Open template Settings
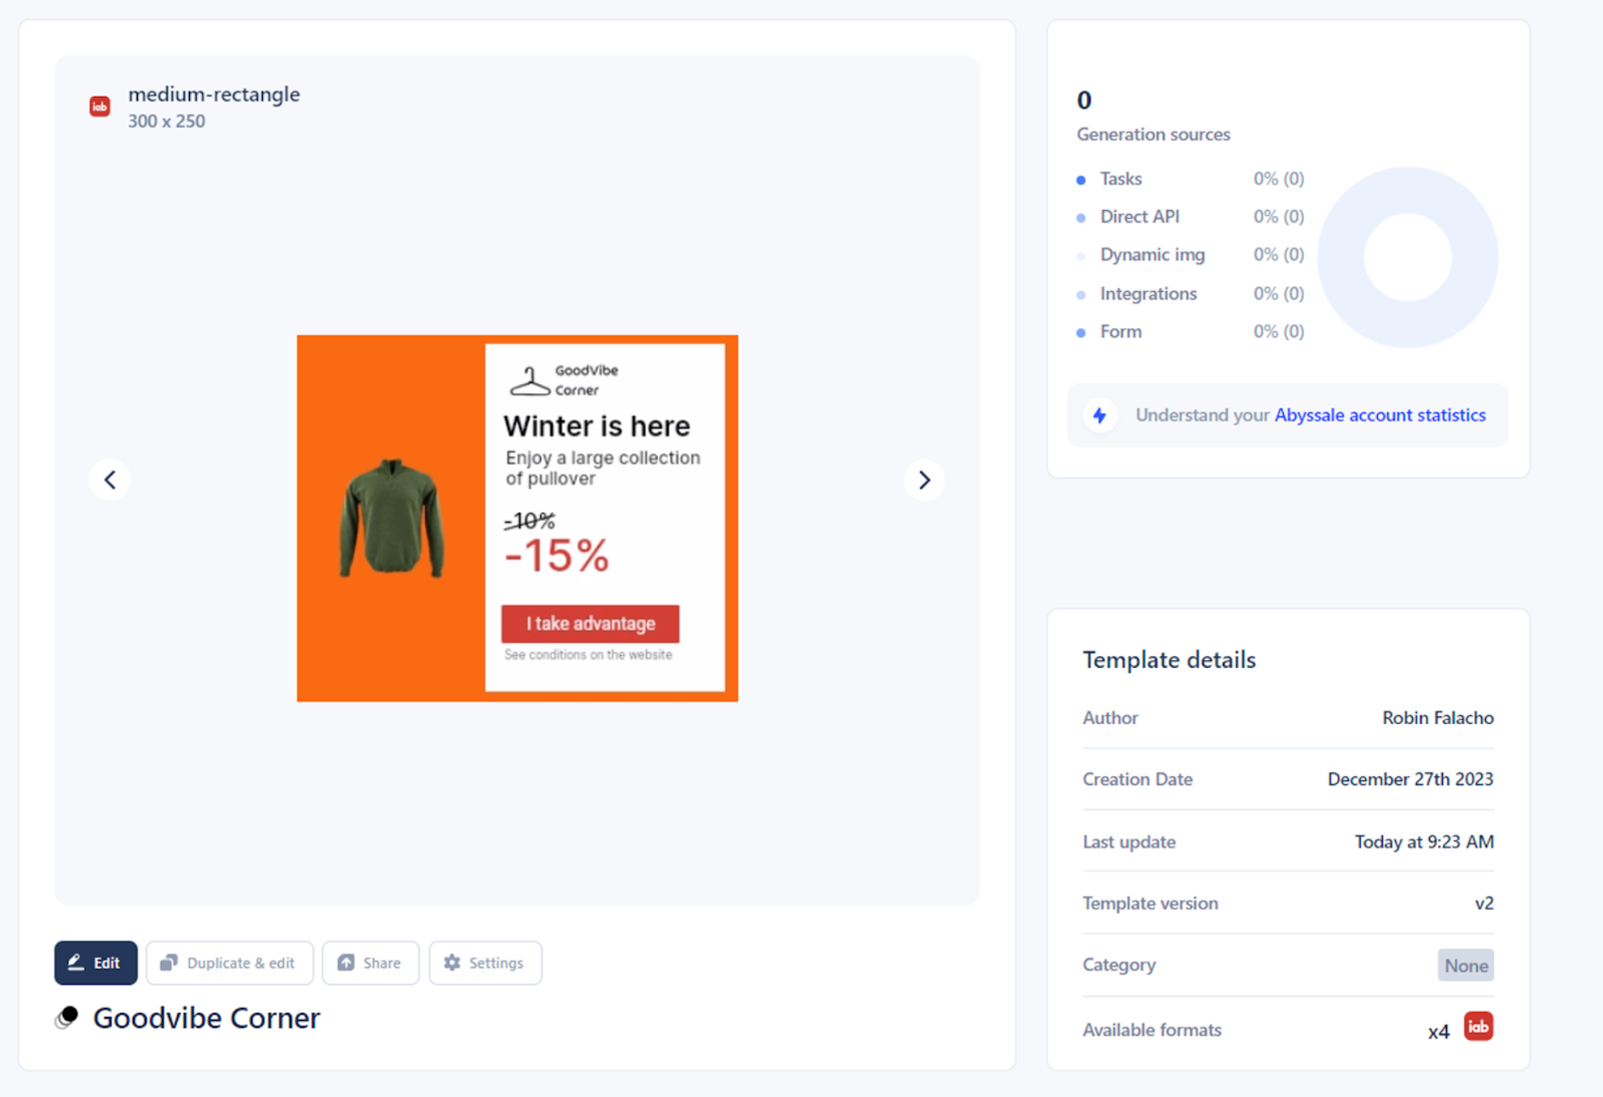The image size is (1603, 1097). [485, 962]
